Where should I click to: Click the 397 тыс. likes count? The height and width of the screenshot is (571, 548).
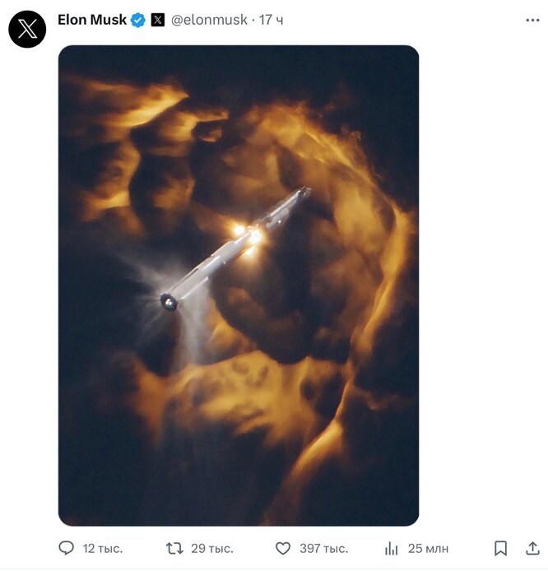323,548
